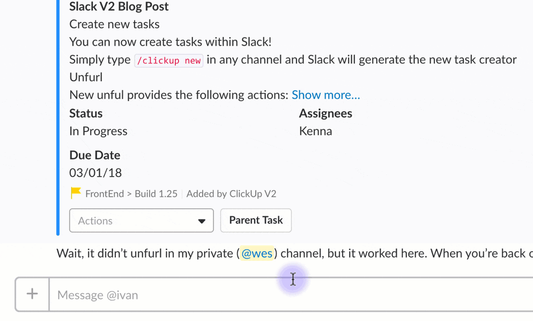Click the Added by ClickUp V2 label
Screen dimensions: 533x321
click(231, 194)
